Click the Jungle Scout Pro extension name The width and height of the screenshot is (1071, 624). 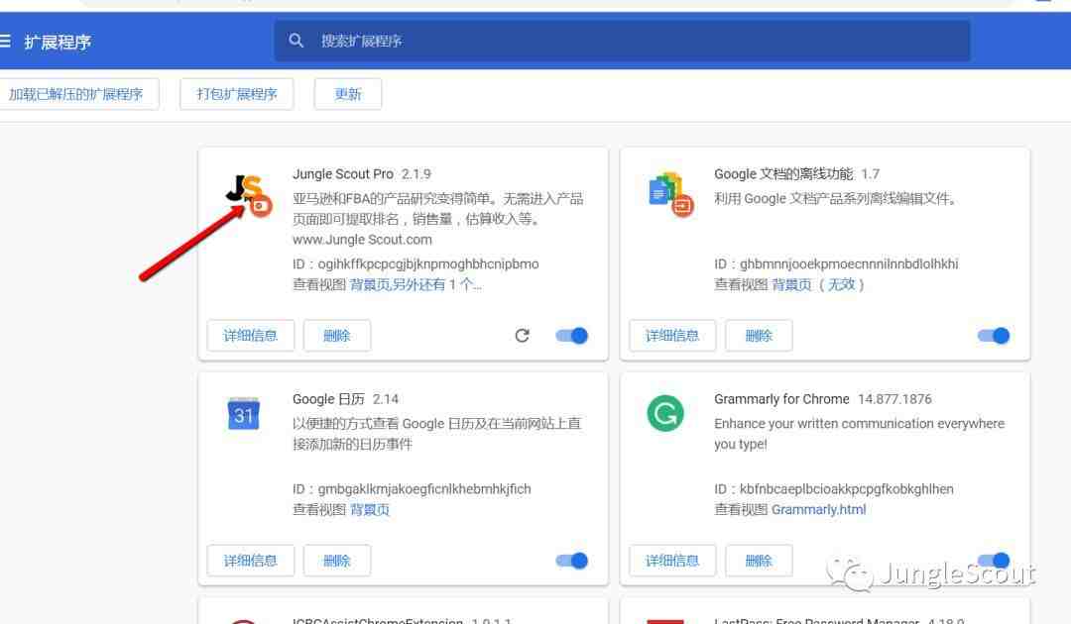coord(343,174)
